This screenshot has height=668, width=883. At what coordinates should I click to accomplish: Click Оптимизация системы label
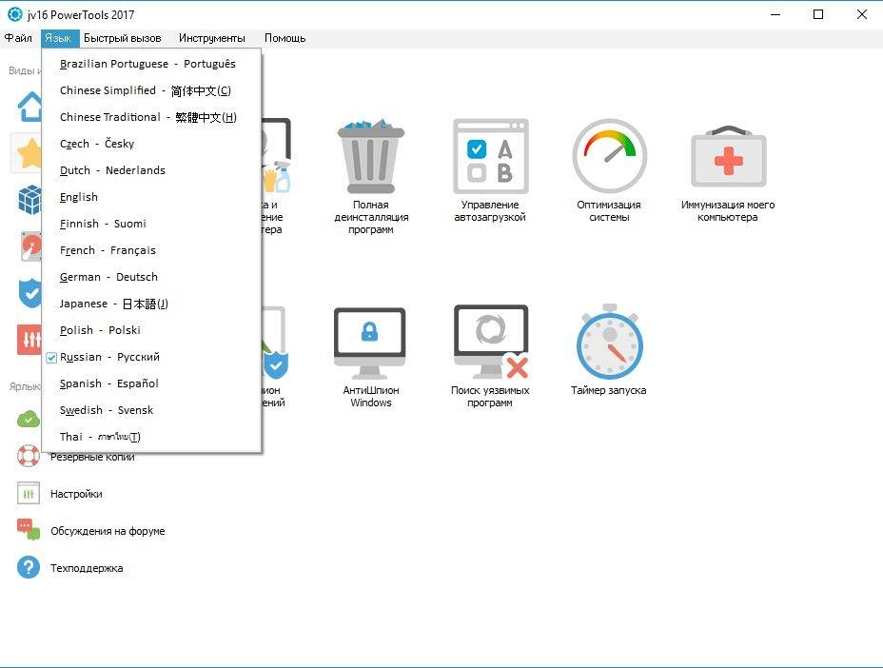(609, 211)
